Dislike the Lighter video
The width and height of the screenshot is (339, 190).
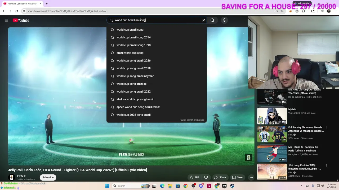tap(206, 177)
